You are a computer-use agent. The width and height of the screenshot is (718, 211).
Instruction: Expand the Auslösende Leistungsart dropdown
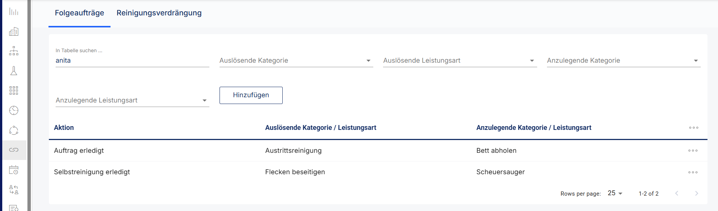pos(460,60)
